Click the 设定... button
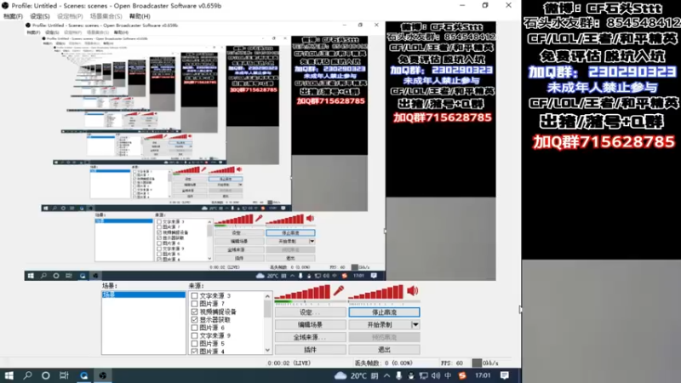 click(x=311, y=312)
